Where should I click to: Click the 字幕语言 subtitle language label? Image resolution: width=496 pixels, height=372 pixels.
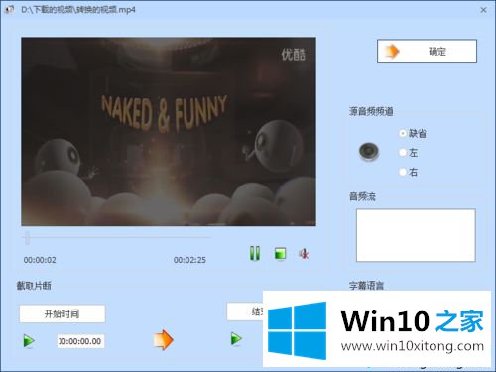click(x=366, y=286)
